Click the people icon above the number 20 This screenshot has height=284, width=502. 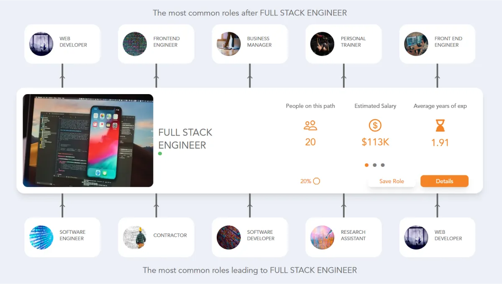point(310,125)
